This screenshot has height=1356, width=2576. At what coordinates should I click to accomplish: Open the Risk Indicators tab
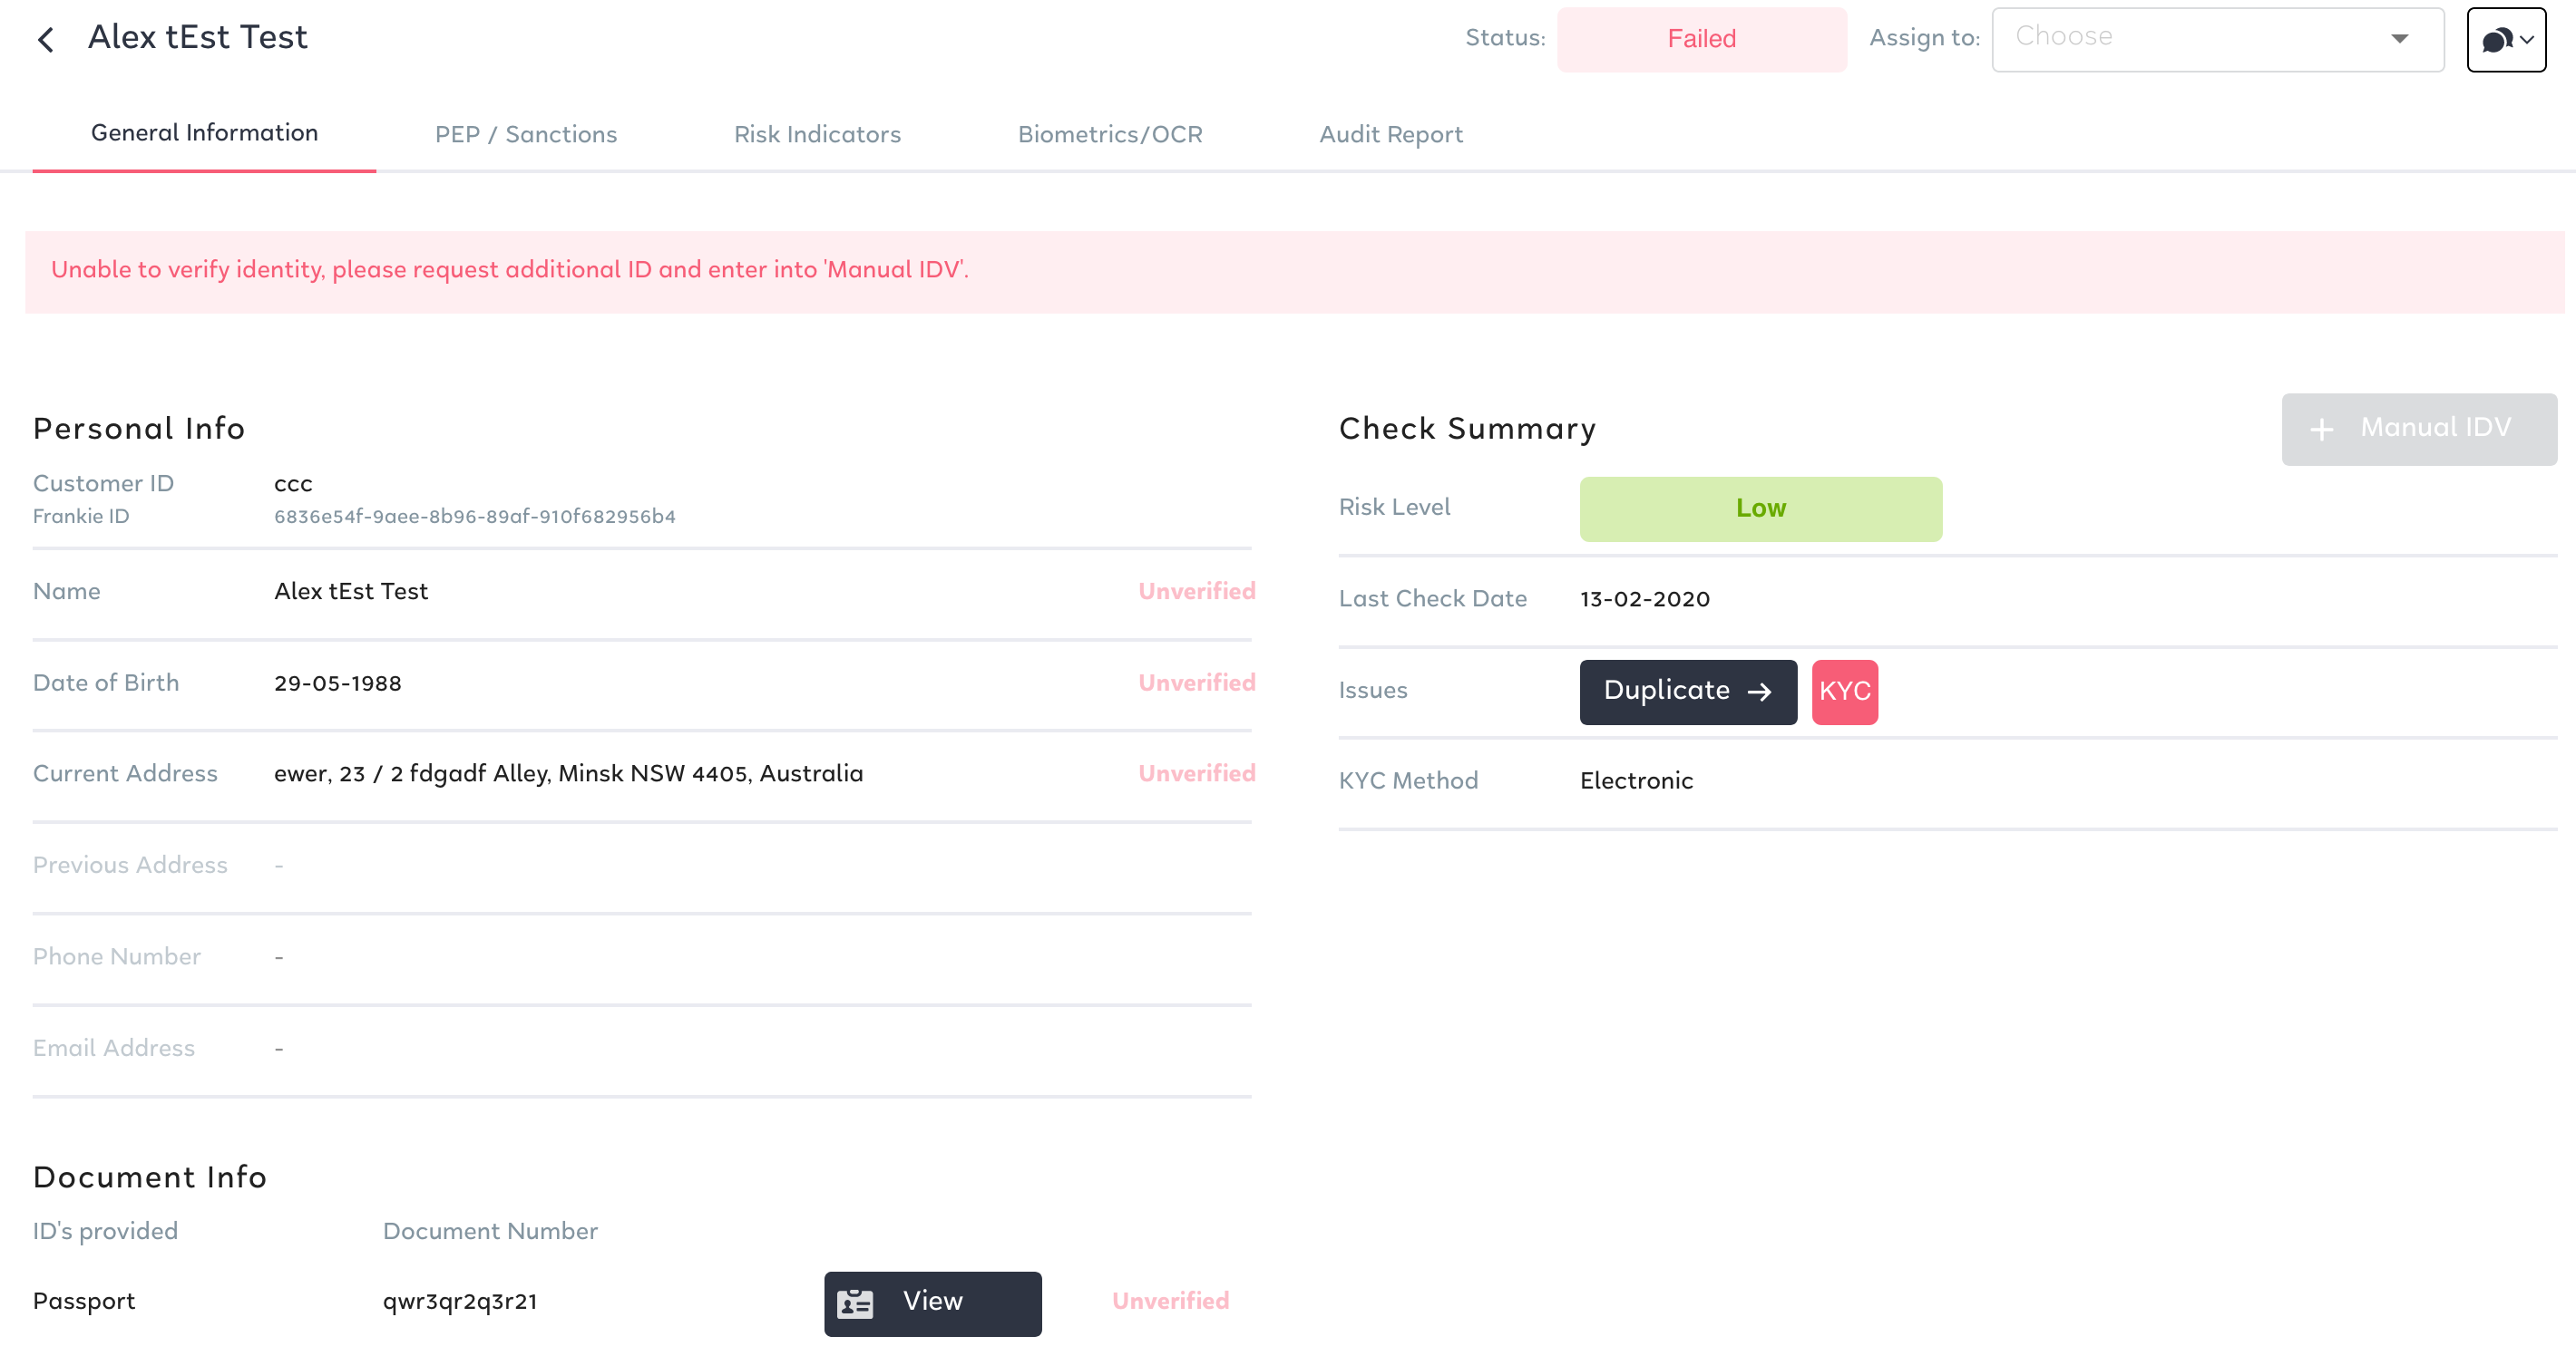pyautogui.click(x=817, y=134)
